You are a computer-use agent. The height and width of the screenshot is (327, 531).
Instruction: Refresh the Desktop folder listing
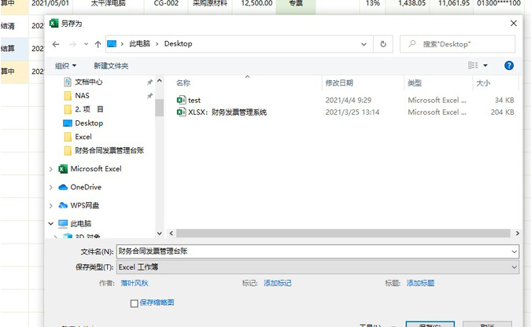[383, 44]
